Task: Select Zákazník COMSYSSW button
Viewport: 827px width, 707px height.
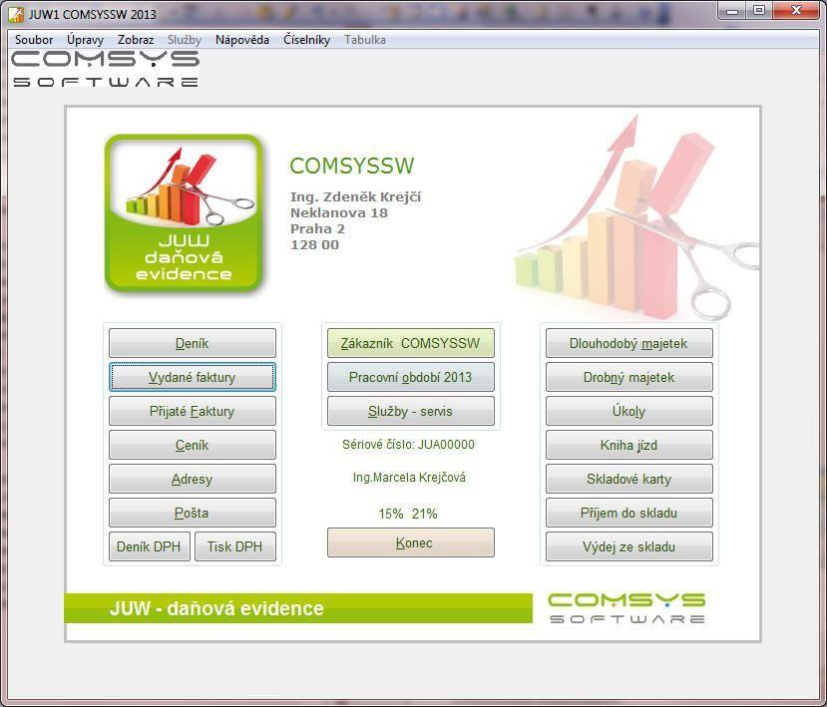Action: [410, 343]
